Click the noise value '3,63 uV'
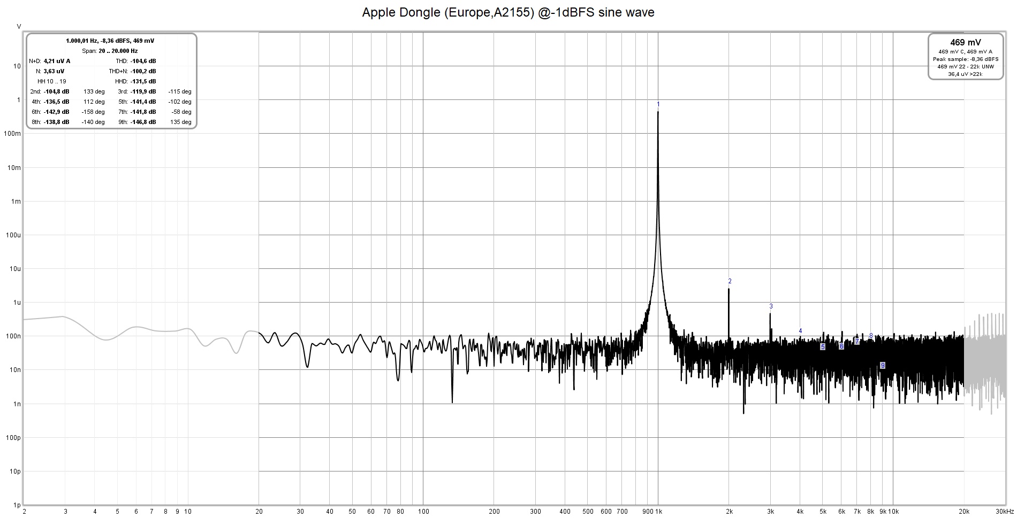 point(54,71)
